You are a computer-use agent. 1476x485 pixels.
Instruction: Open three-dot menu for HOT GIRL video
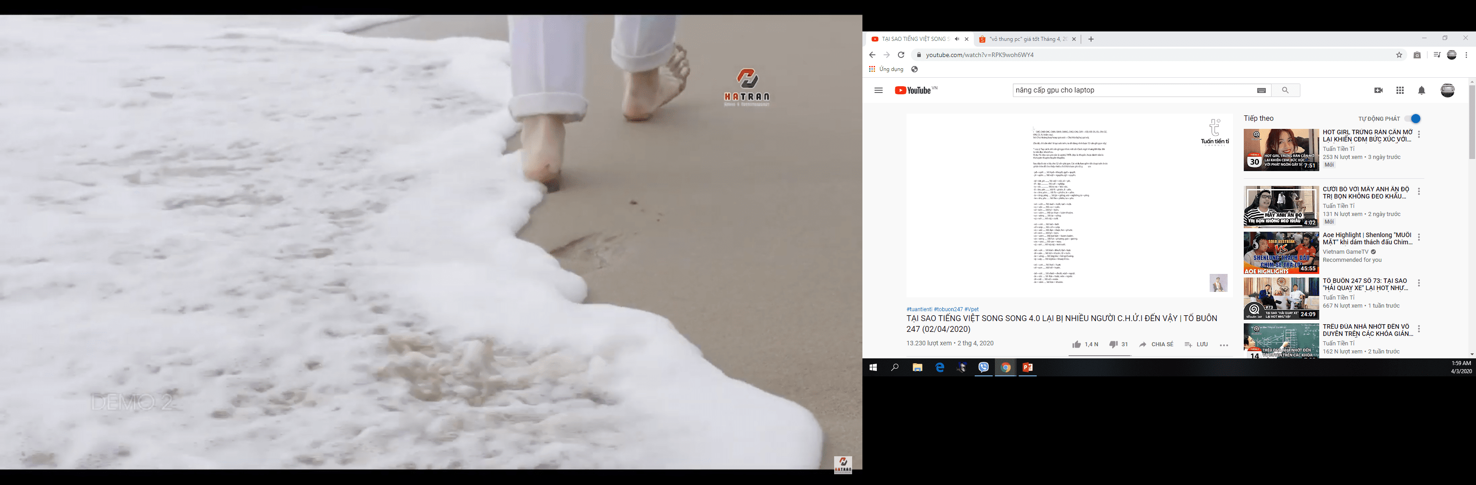[x=1419, y=135]
